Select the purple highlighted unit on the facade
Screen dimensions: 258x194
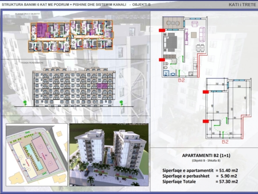[102, 86]
